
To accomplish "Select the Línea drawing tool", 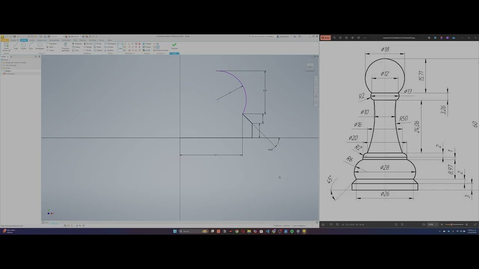I will [16, 46].
